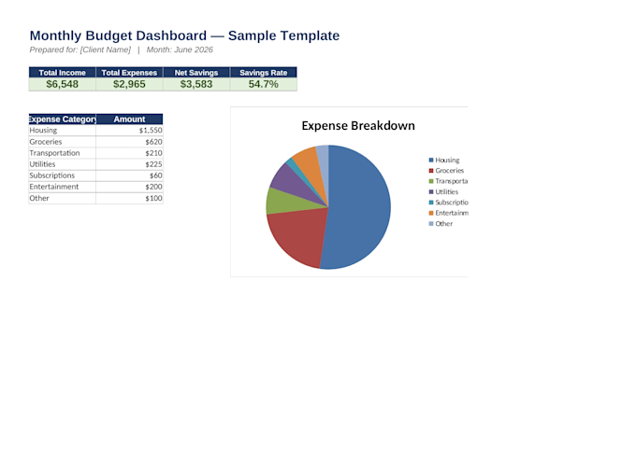The height and width of the screenshot is (449, 636).
Task: Click the $225 amount cell
Action: coord(129,164)
